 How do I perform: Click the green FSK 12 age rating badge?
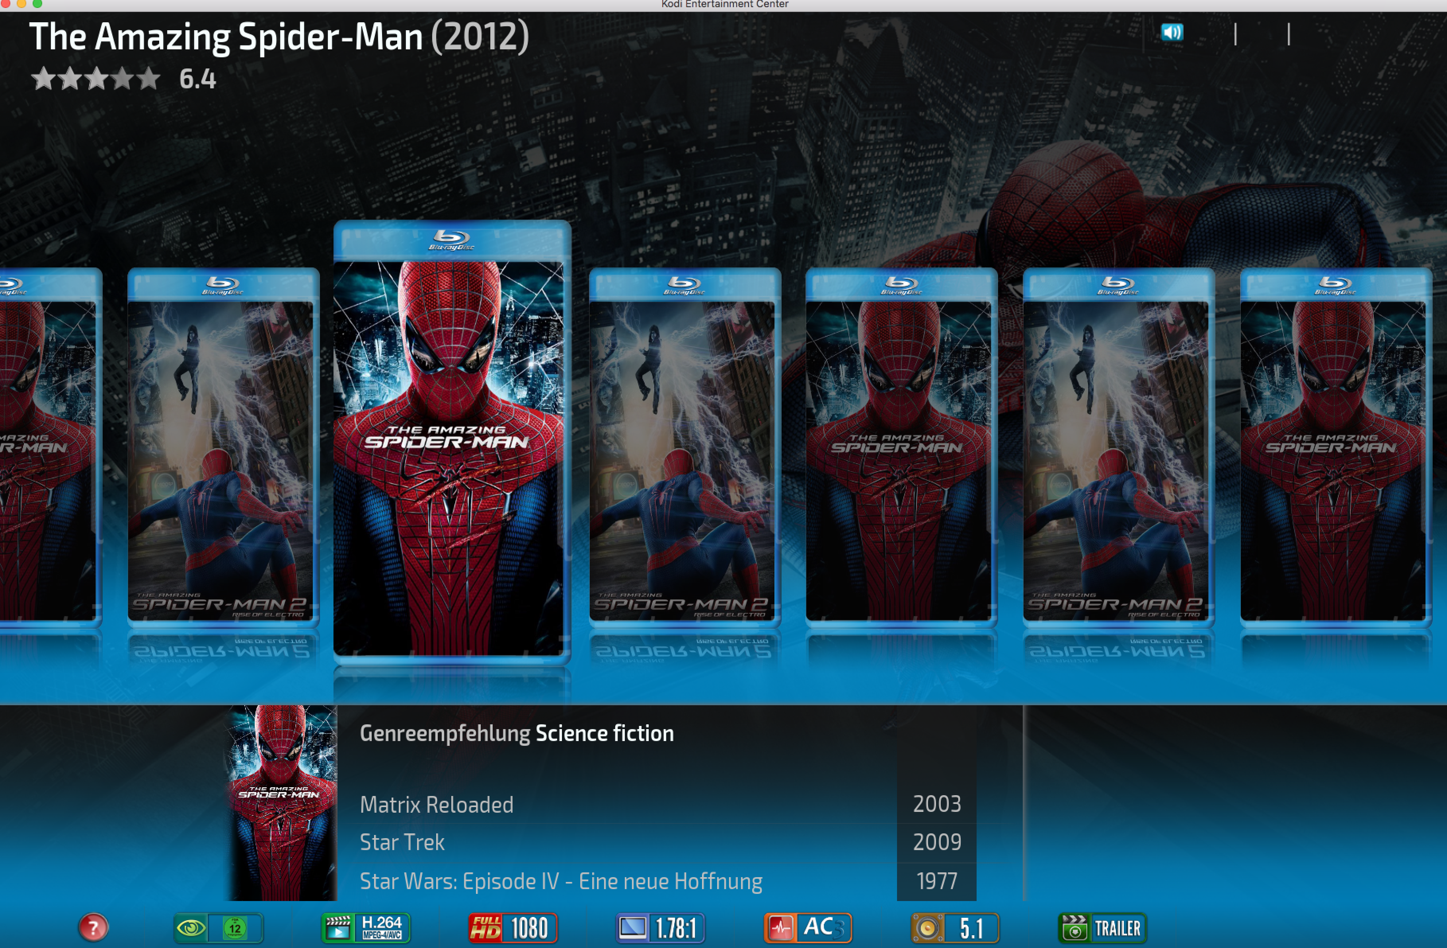pos(235,928)
